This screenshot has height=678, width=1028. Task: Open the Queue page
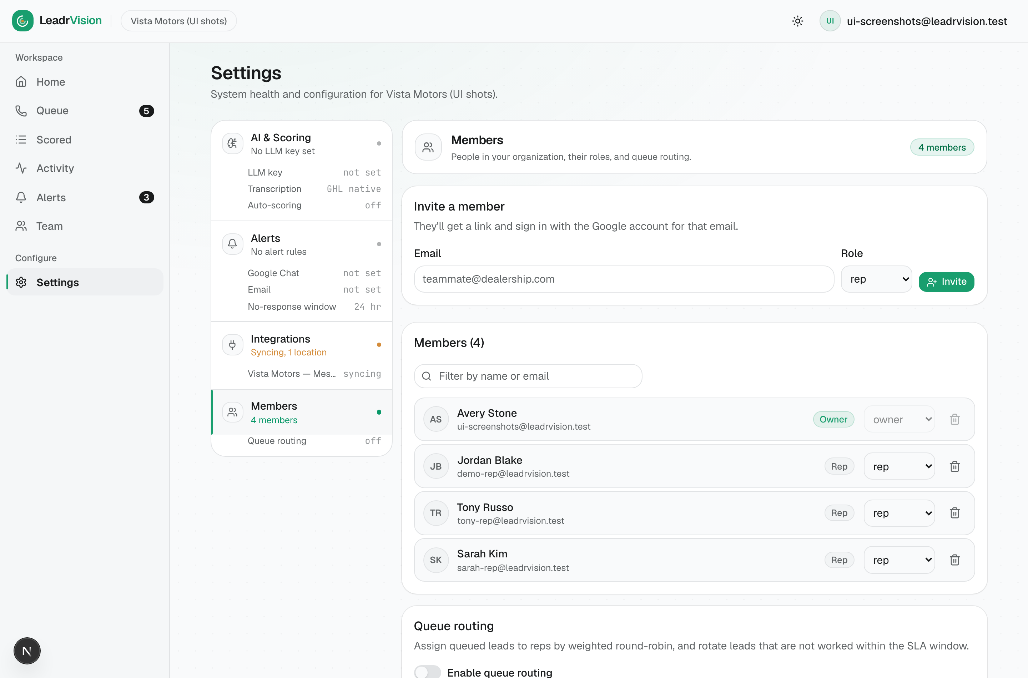pyautogui.click(x=85, y=111)
